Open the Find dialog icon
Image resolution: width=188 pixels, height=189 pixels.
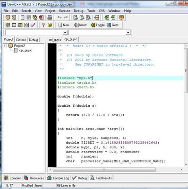coord(76,17)
